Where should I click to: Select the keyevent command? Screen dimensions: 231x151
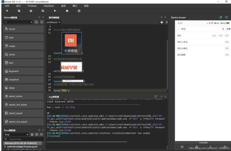point(23,71)
